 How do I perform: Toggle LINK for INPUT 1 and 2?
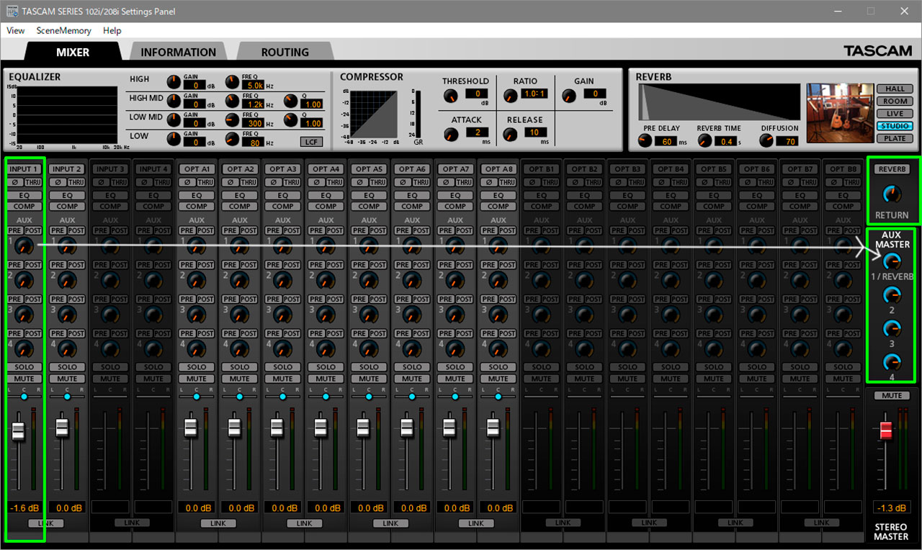(x=45, y=523)
